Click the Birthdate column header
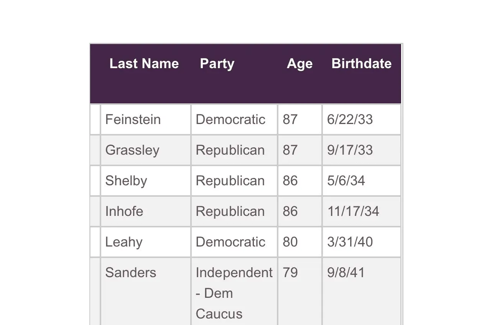Viewport: 492px width, 325px height. [361, 64]
